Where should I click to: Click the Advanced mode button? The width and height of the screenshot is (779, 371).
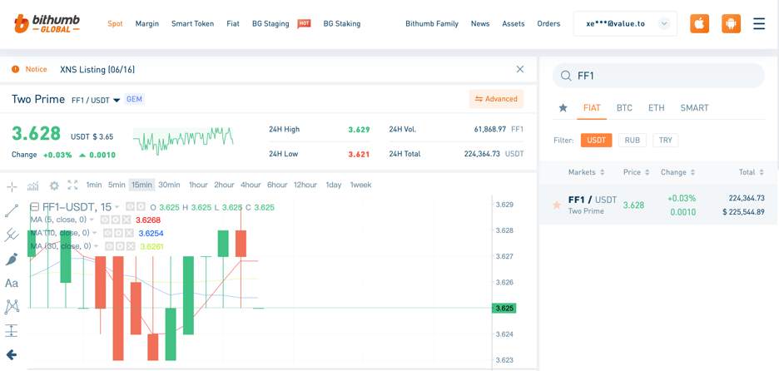(496, 99)
